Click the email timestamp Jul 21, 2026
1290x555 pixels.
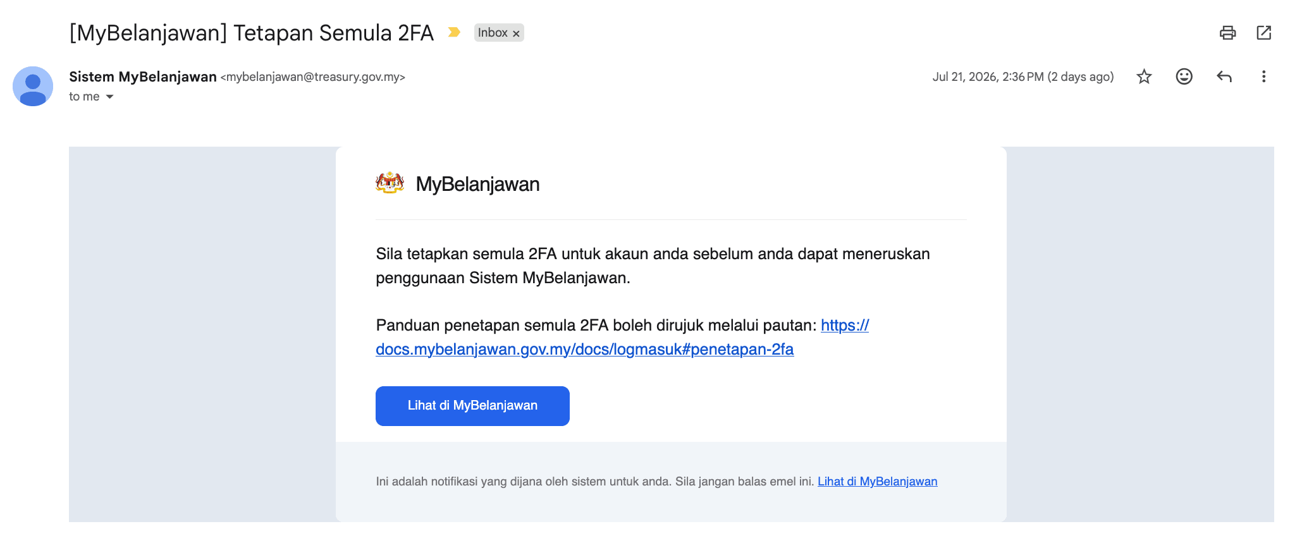[x=1023, y=77]
